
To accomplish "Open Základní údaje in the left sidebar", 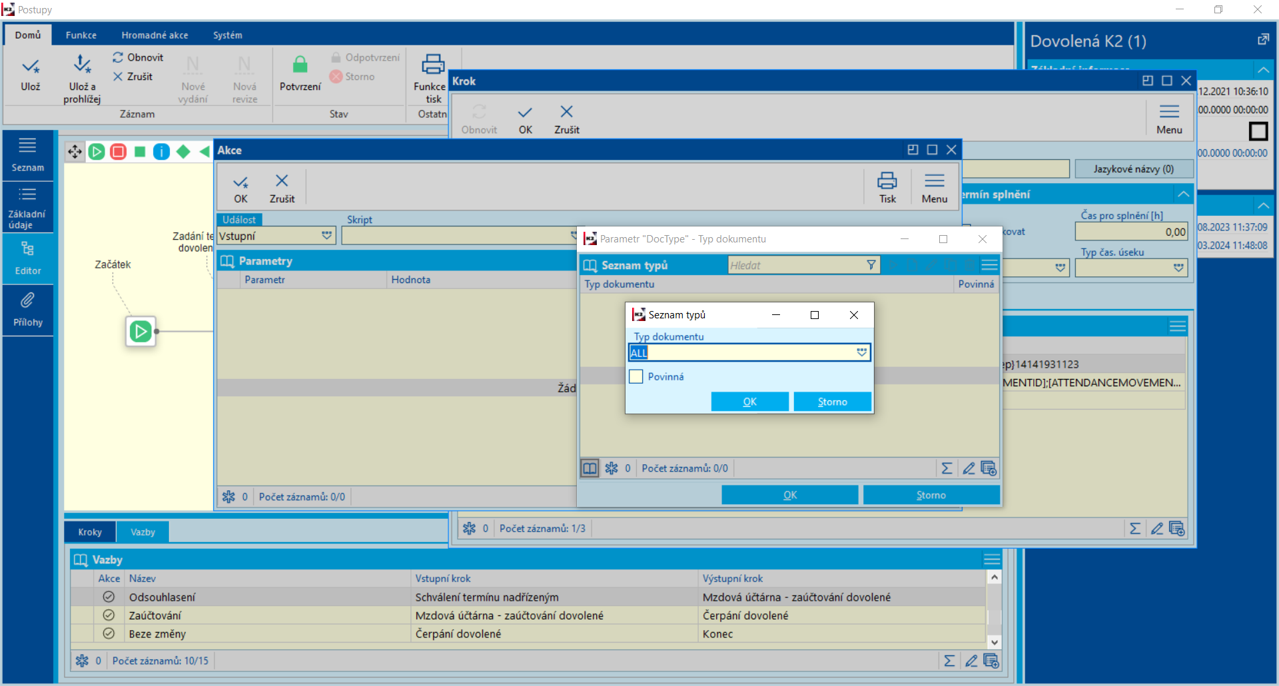I will pyautogui.click(x=27, y=207).
